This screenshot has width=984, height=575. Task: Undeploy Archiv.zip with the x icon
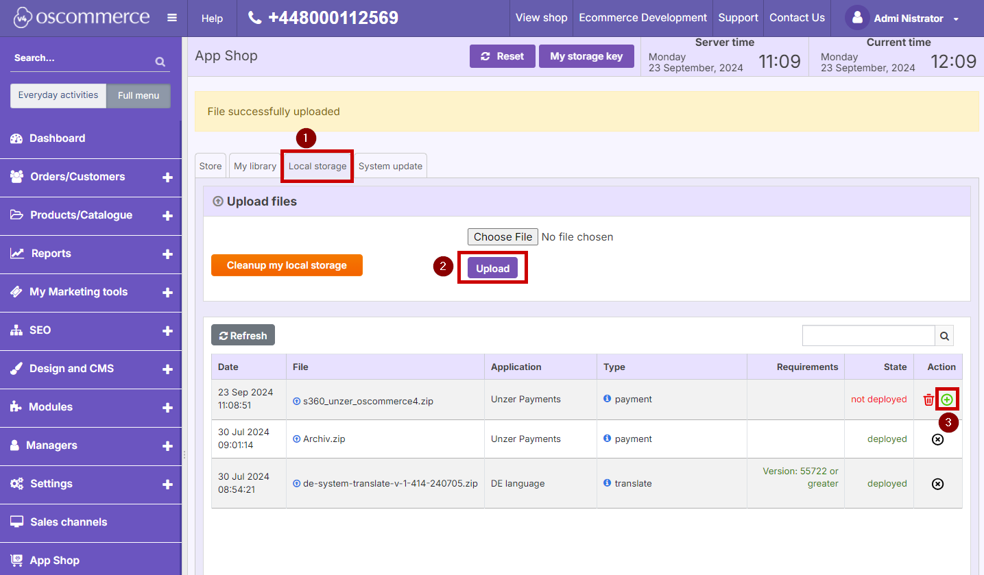(x=938, y=439)
